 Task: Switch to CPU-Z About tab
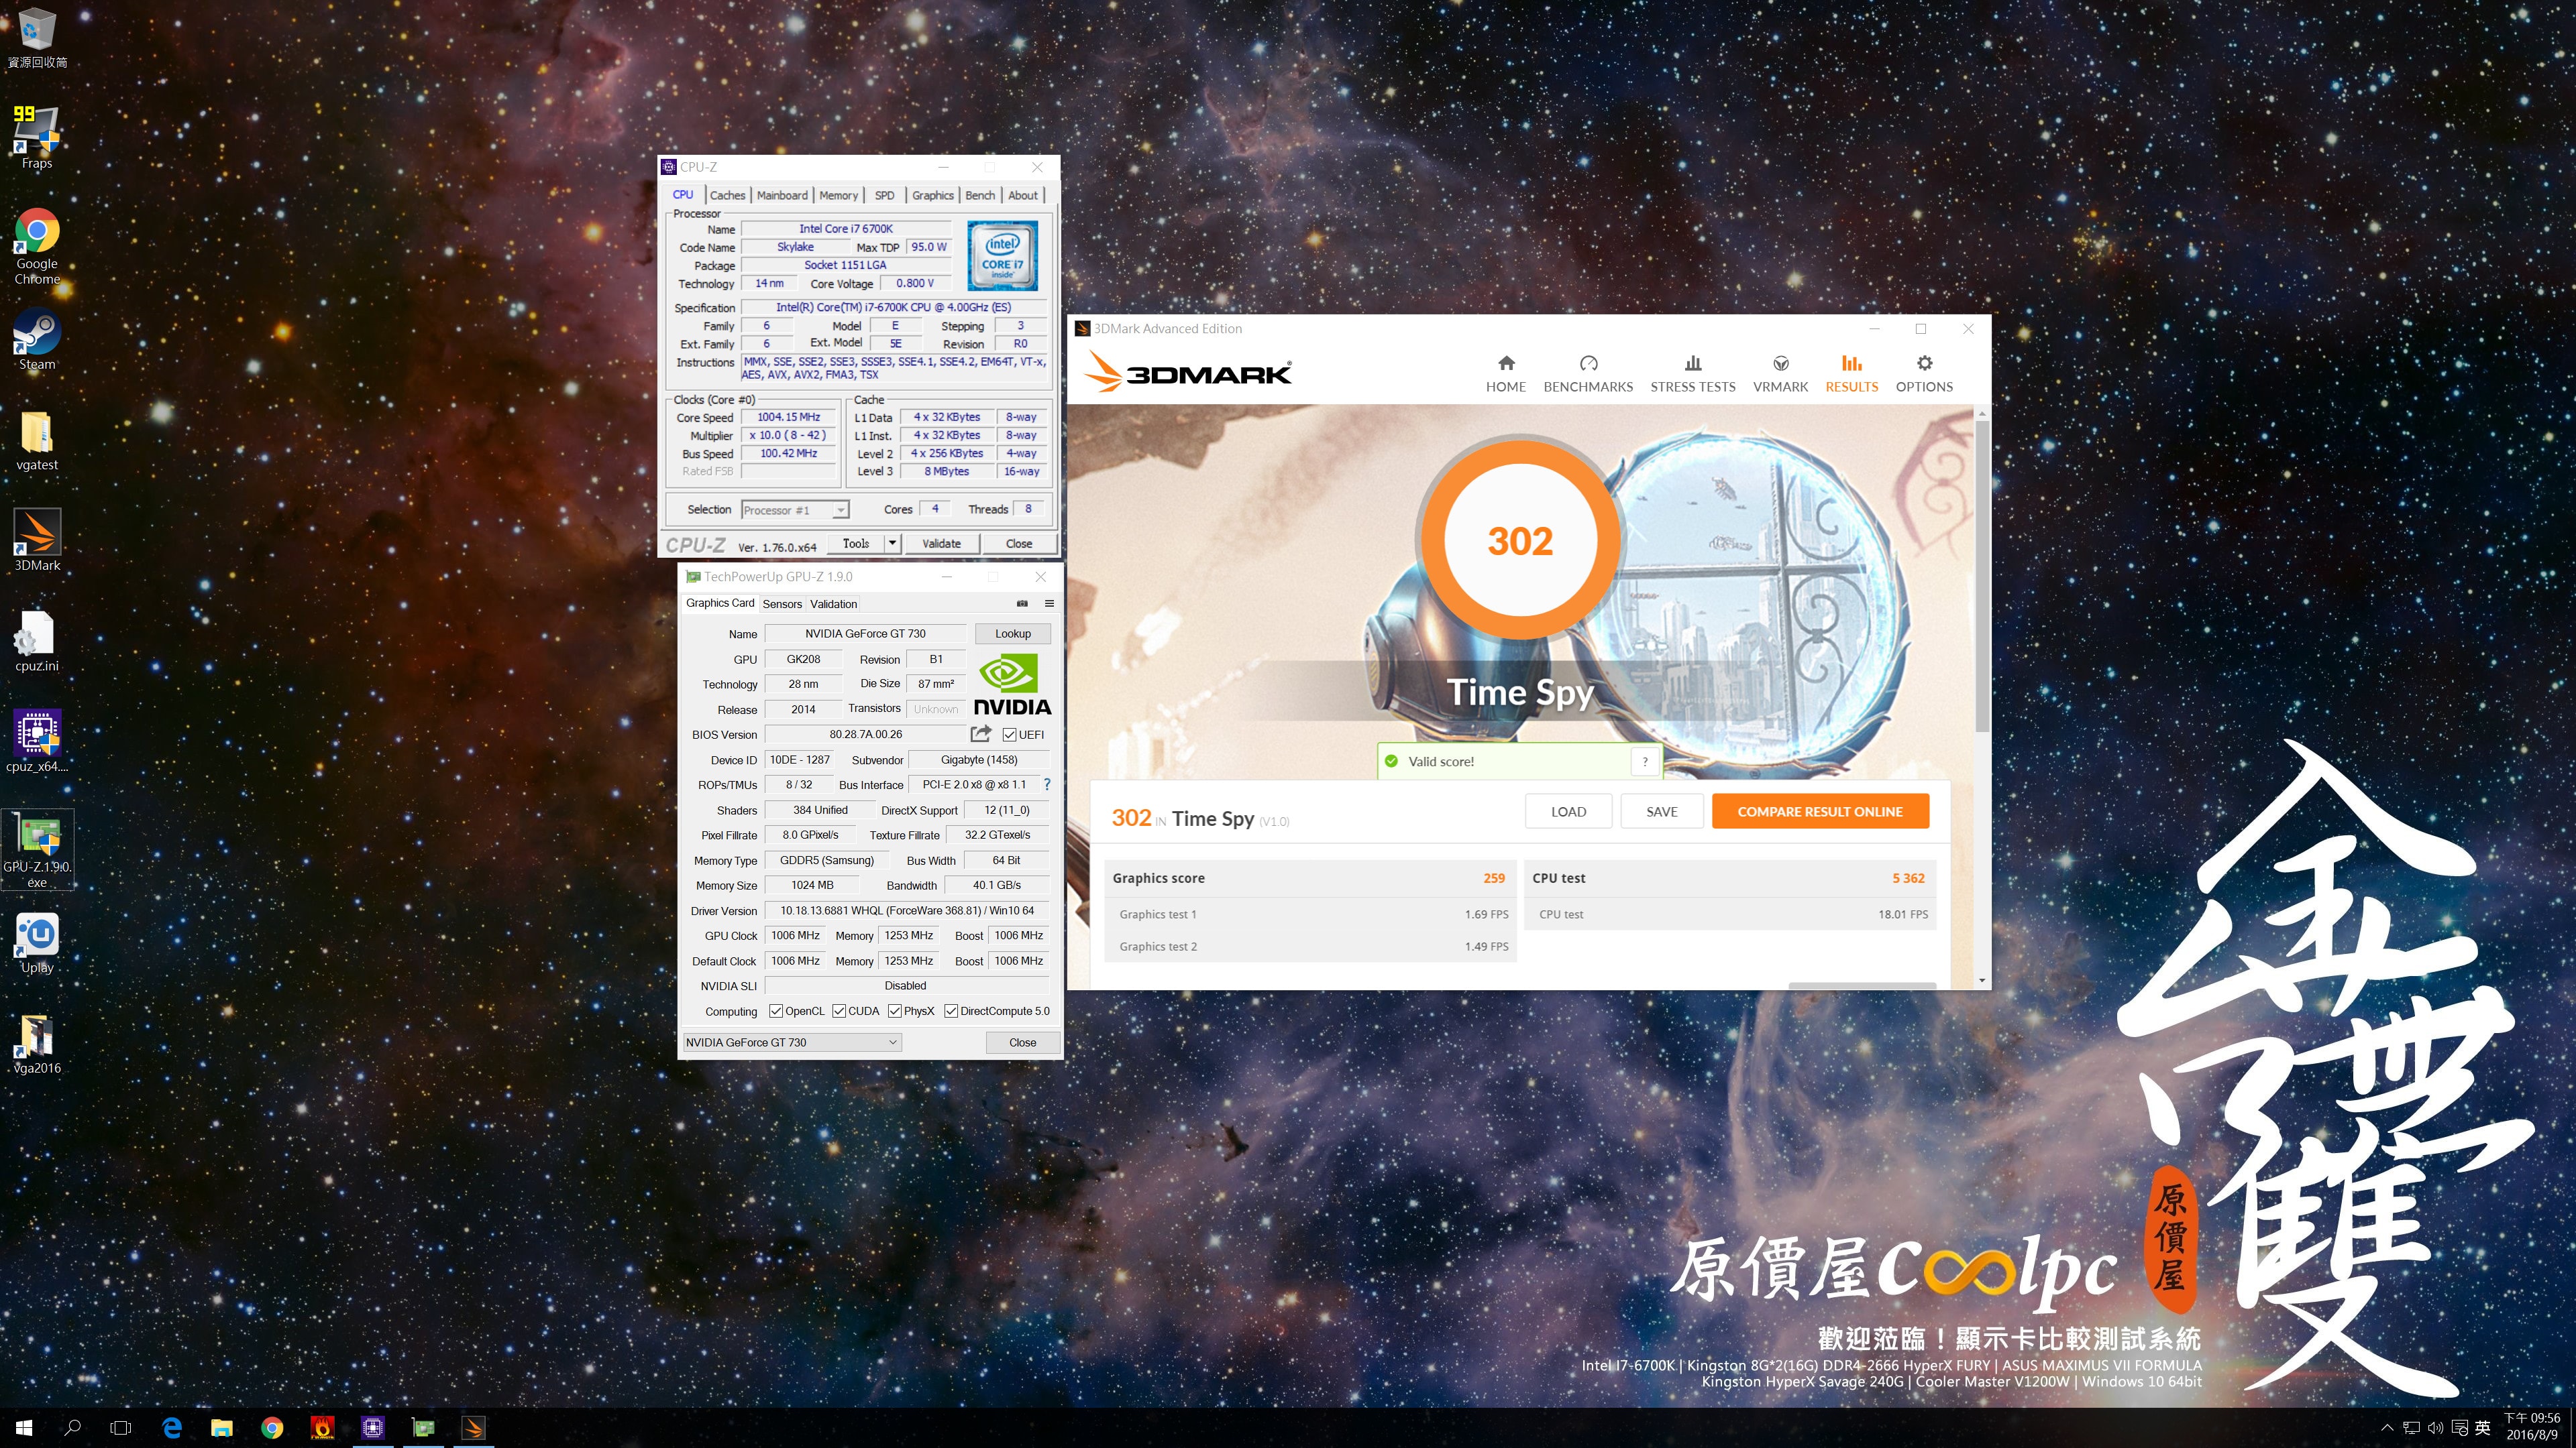1022,196
